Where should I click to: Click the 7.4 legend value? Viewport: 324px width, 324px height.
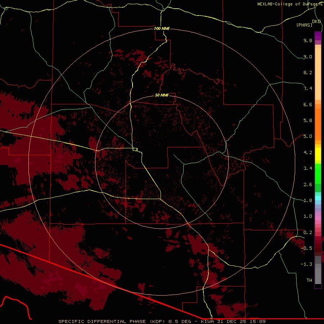[x=308, y=89]
